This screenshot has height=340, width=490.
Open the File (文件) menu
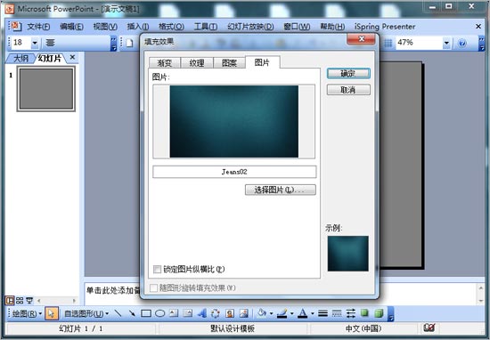click(38, 27)
